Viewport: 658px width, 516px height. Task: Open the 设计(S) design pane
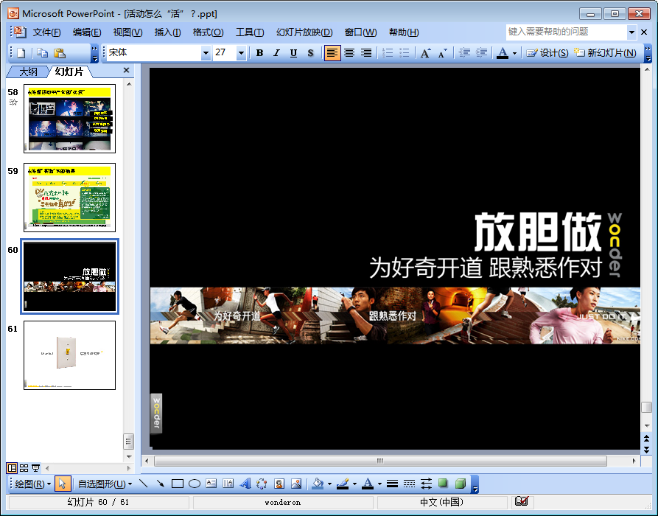547,53
